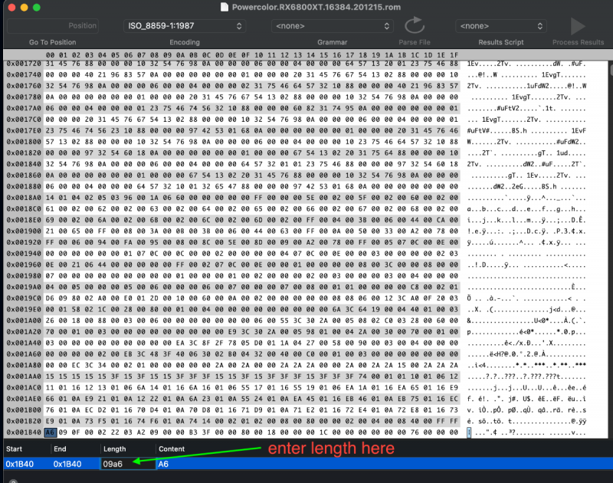
Task: Click the green maximize window button
Action: [36, 8]
